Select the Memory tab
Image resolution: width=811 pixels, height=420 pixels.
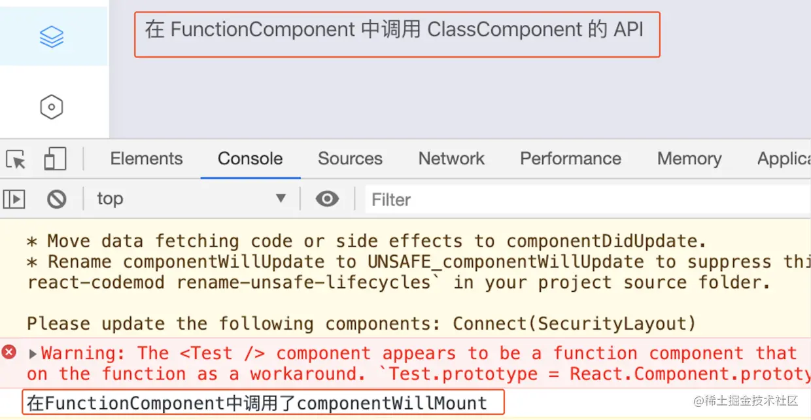tap(689, 158)
